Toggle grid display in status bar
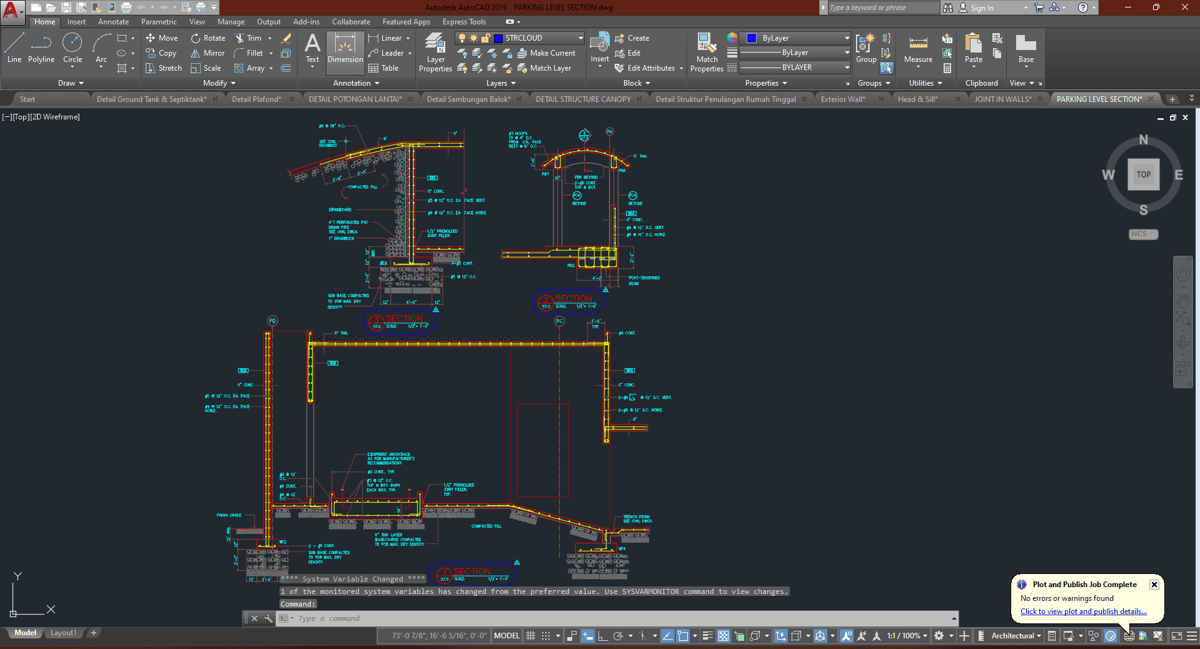The width and height of the screenshot is (1200, 649). coord(531,636)
